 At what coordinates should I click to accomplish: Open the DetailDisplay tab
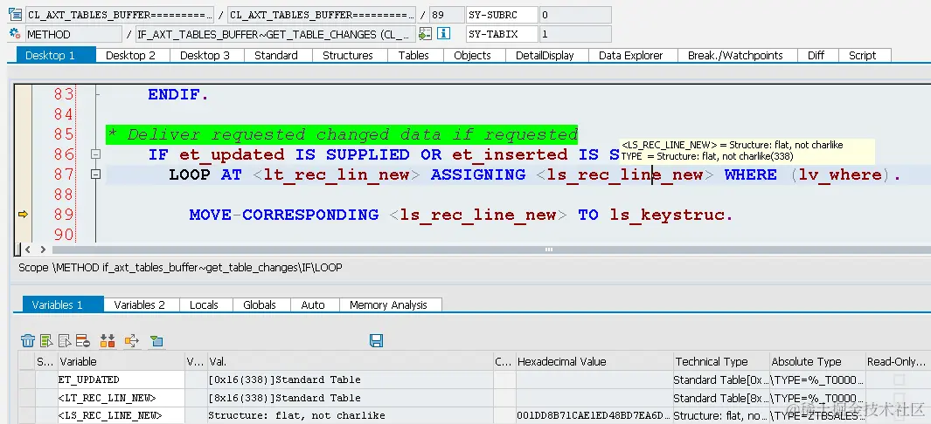545,55
